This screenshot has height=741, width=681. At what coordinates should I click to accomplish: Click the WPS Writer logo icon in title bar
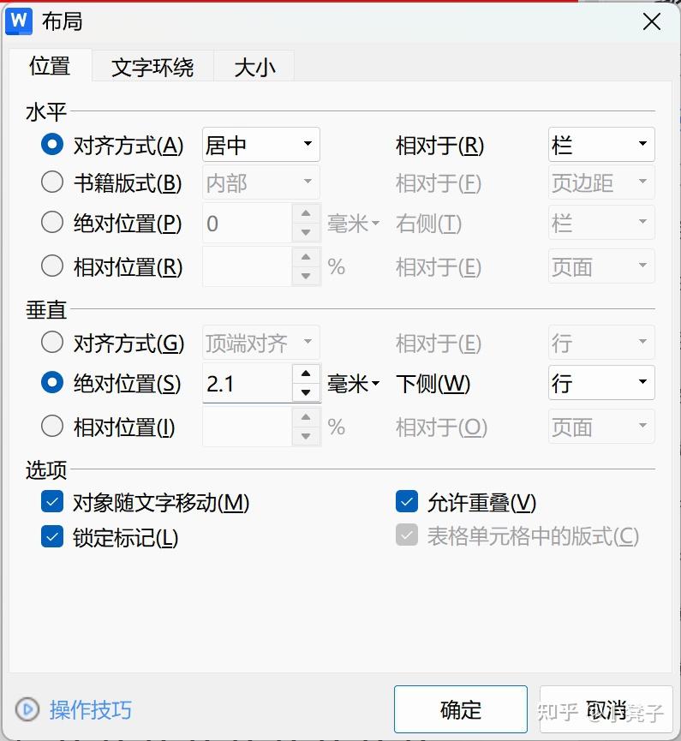pos(18,21)
